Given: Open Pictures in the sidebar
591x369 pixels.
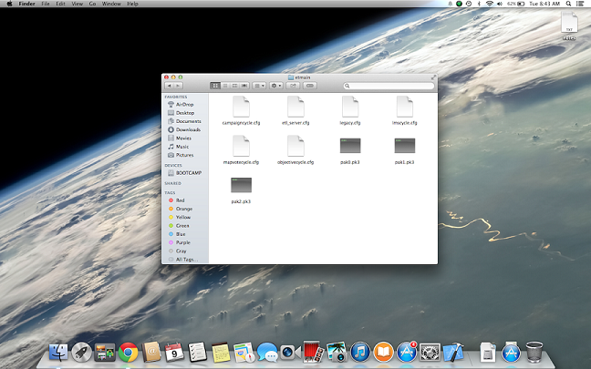Looking at the screenshot, I should coord(184,155).
